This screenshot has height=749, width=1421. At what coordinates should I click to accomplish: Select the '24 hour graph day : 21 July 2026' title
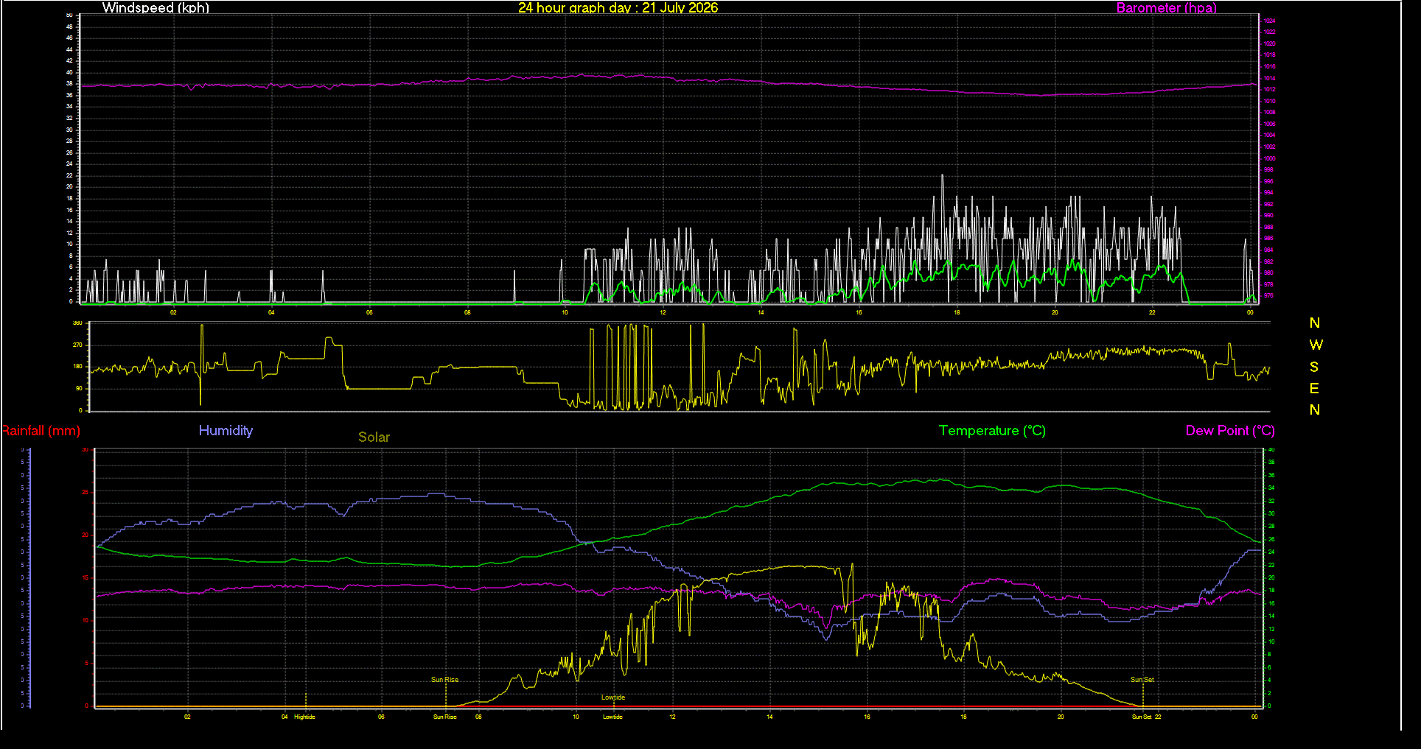pyautogui.click(x=618, y=8)
